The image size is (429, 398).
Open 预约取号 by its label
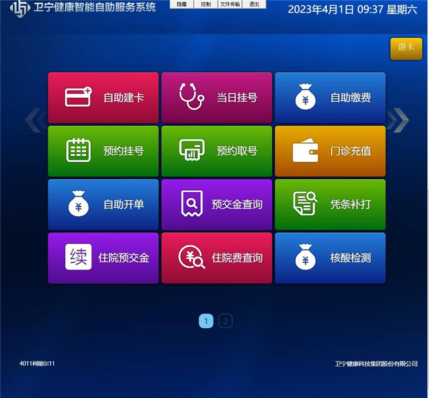(x=237, y=151)
